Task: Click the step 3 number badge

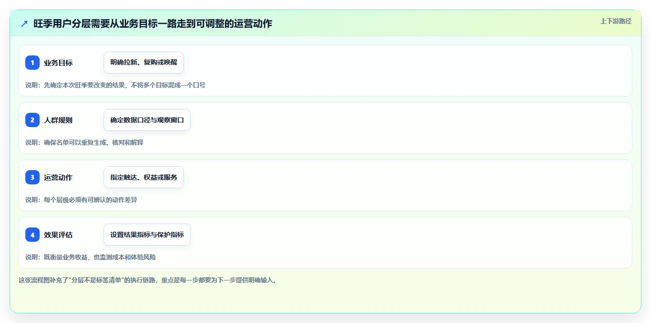Action: pos(32,177)
